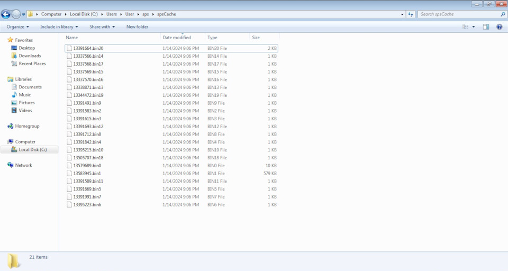508x271 pixels.
Task: Click the search magnifier icon
Action: (503, 14)
